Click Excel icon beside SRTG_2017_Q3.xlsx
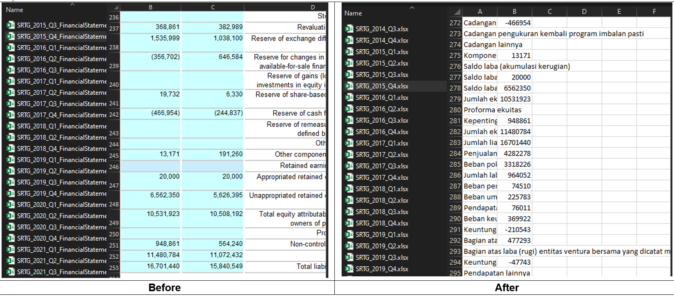Viewport: 674px width, 296px height. click(349, 166)
